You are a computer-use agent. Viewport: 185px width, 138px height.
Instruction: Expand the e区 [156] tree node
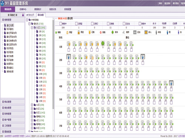(x=32, y=120)
